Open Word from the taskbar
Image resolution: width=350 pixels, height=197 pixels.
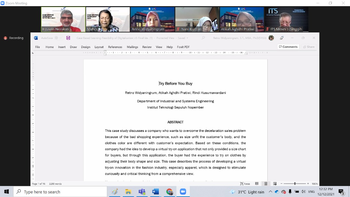pos(156,191)
